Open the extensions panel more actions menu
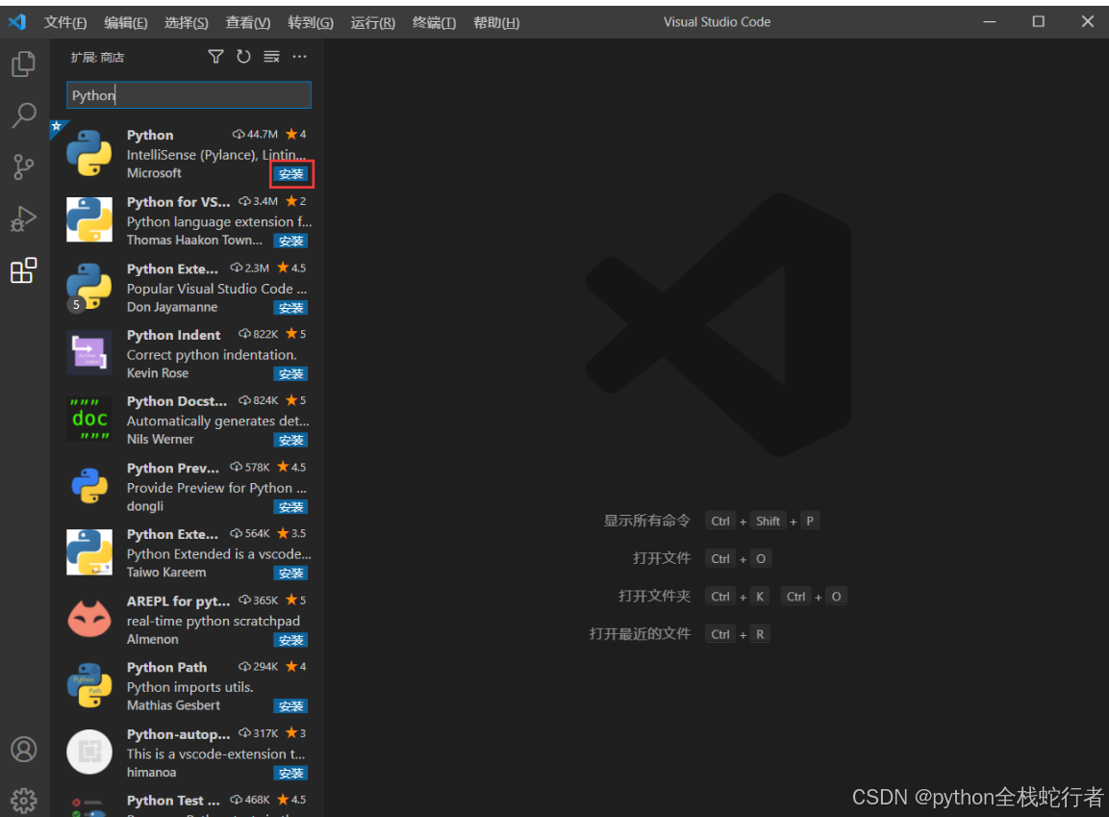The height and width of the screenshot is (817, 1109). click(300, 57)
